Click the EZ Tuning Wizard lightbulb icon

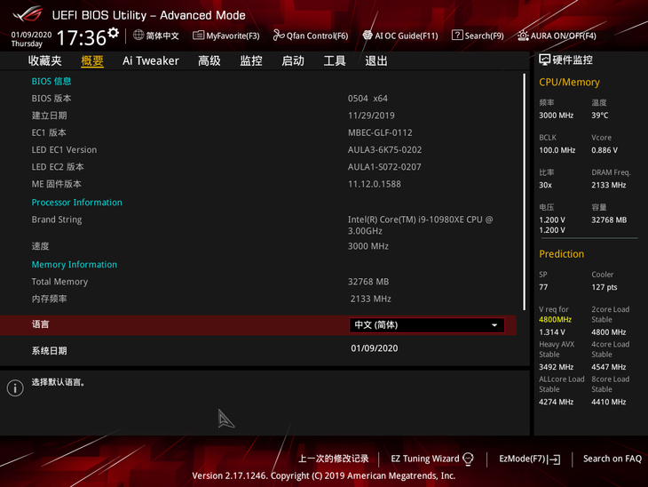pyautogui.click(x=468, y=459)
